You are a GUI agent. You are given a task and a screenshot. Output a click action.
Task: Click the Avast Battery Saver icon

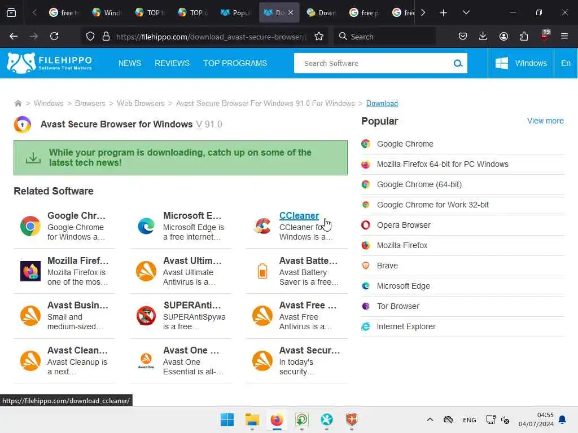point(262,271)
